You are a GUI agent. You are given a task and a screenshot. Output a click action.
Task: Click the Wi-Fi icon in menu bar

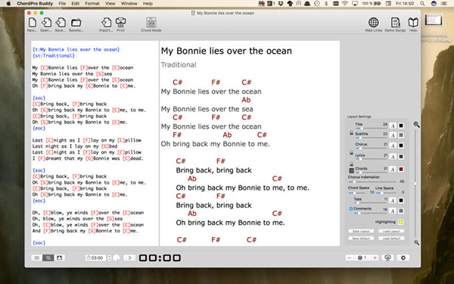[344, 4]
